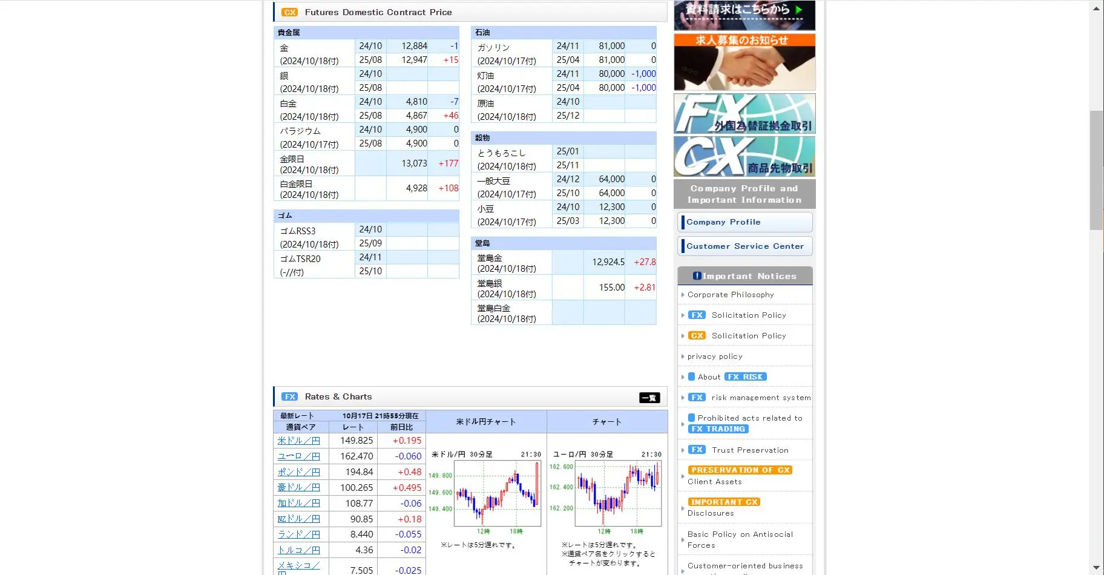Click the vertical scrollbar thumb
The image size is (1104, 575).
pyautogui.click(x=1096, y=170)
